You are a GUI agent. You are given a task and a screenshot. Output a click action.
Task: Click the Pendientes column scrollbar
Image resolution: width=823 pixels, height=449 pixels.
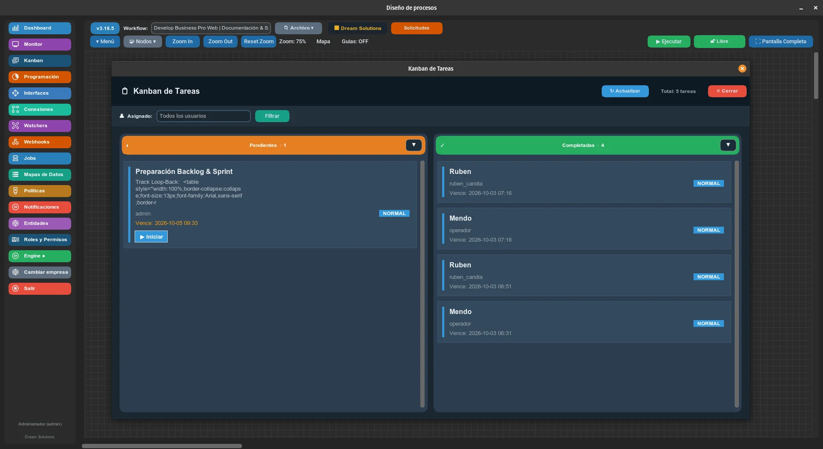coord(422,284)
